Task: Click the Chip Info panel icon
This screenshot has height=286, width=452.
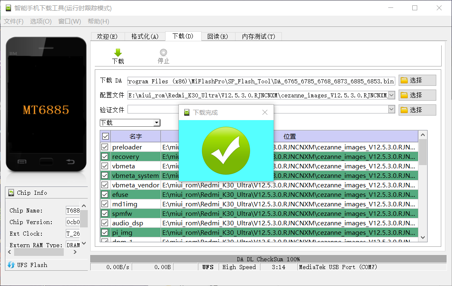Action: [x=11, y=193]
